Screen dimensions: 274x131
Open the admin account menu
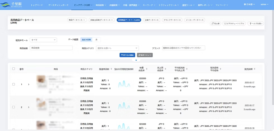(x=264, y=4)
